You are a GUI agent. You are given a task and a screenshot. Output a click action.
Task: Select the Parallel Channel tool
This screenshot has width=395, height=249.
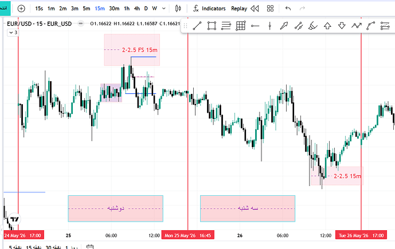tap(299, 26)
